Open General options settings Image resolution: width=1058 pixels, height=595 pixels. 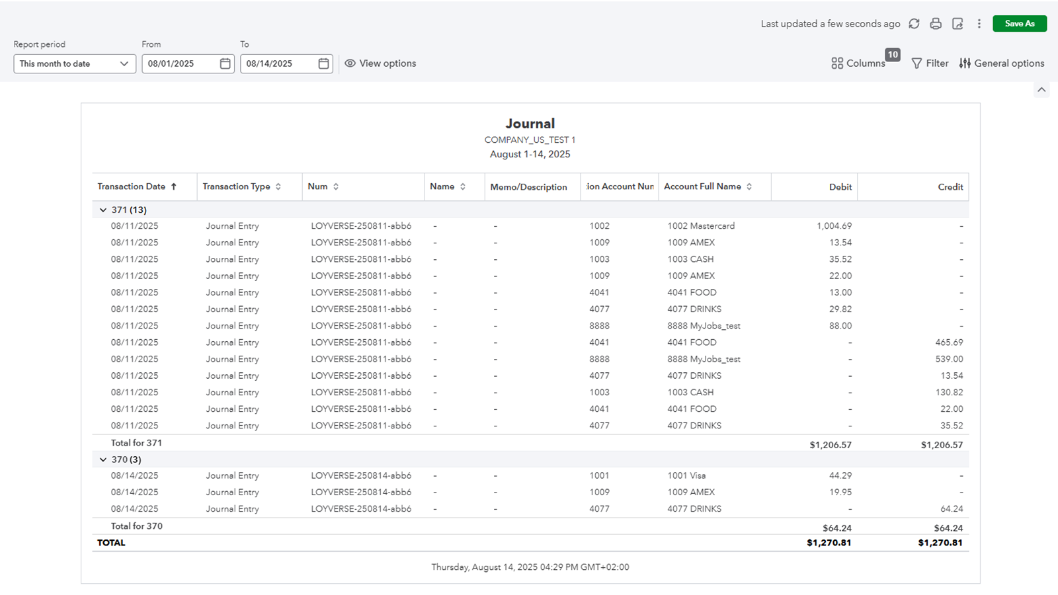(x=1002, y=63)
